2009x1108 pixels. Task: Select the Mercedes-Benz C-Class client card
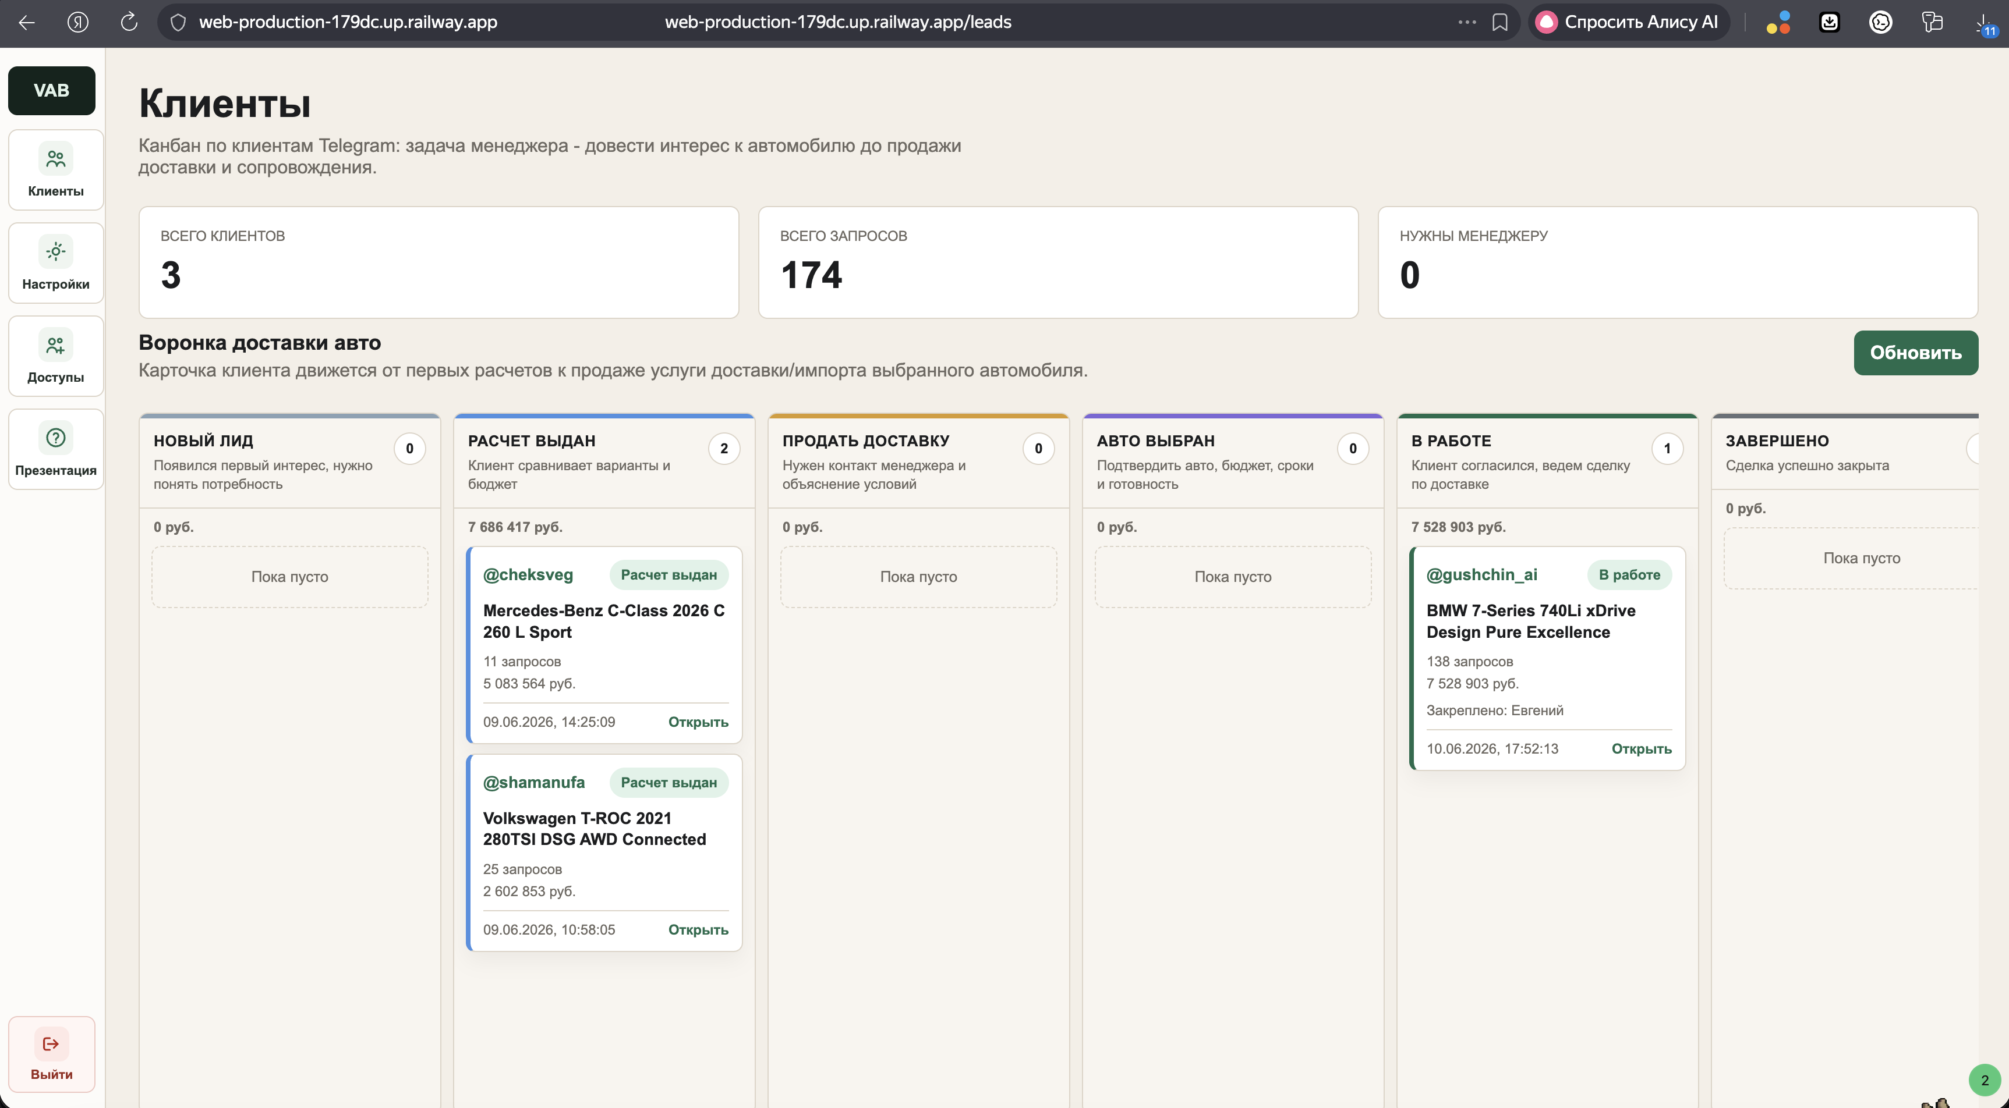tap(604, 644)
